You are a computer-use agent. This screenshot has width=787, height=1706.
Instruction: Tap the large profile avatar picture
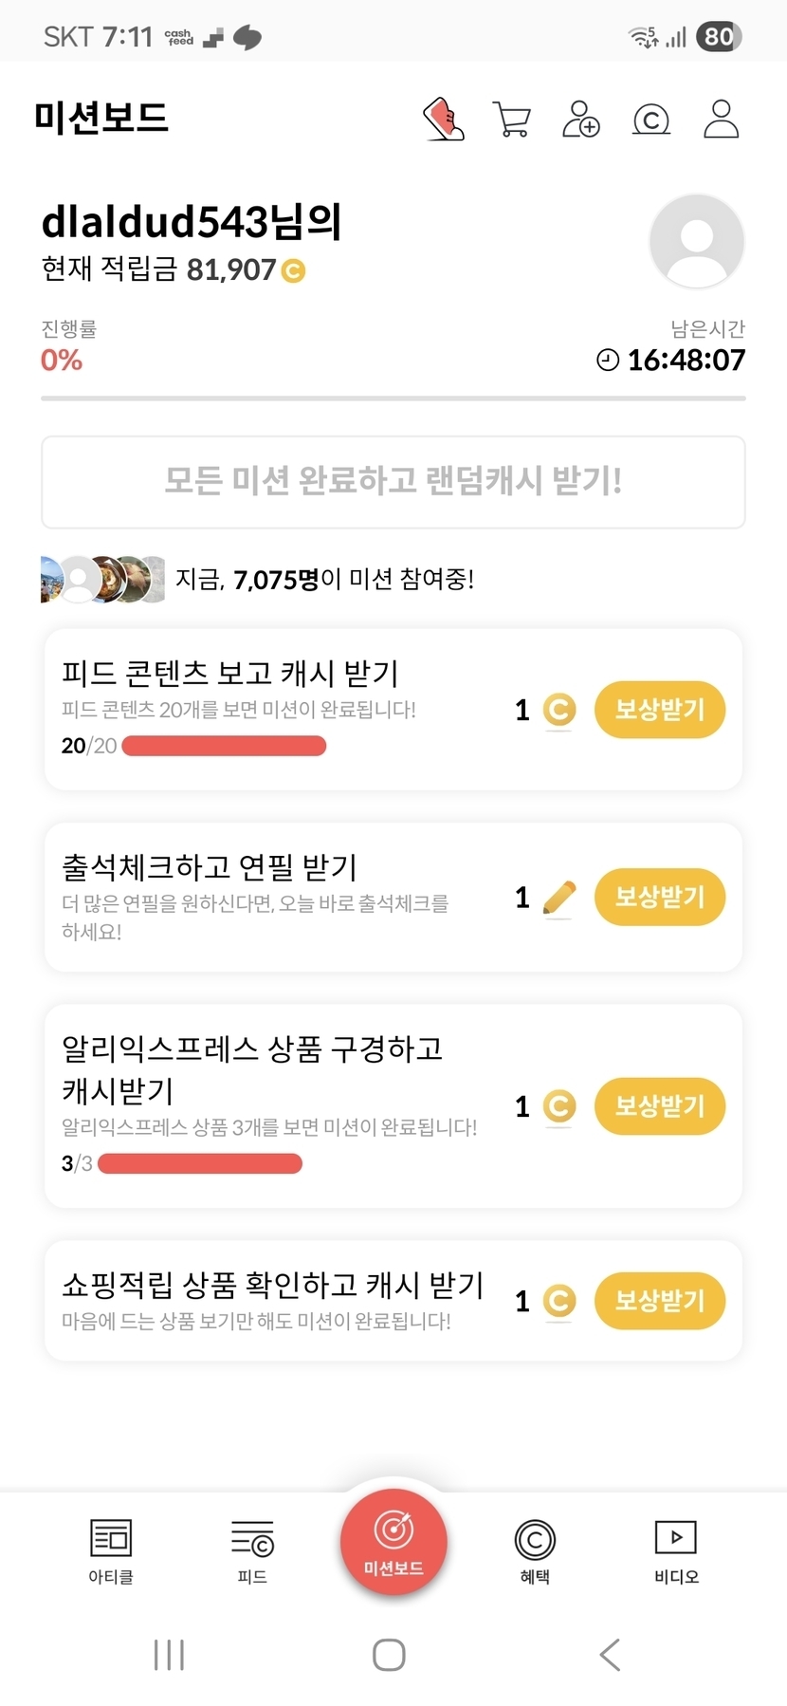[x=697, y=241]
